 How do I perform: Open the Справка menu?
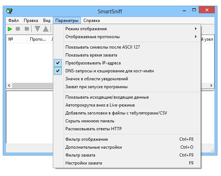92,21
